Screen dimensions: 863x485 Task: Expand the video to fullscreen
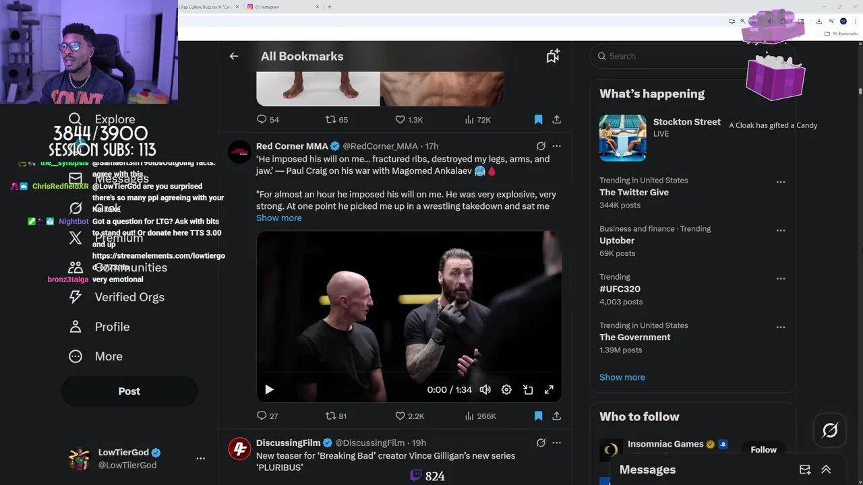point(549,389)
